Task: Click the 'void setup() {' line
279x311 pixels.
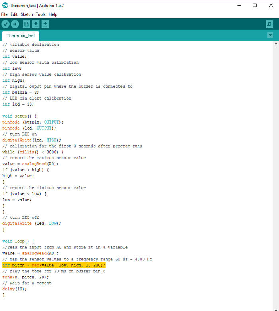Action: click(20, 116)
